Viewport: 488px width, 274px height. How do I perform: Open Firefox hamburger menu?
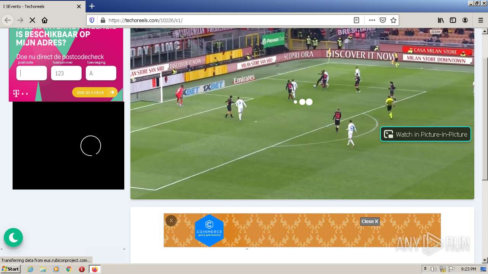pyautogui.click(x=480, y=20)
